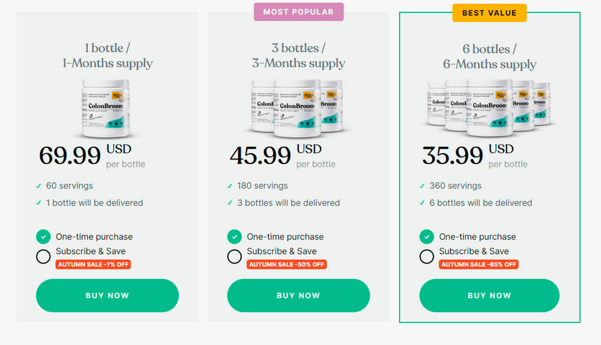This screenshot has height=345, width=601.
Task: Click Buy Now under the 1 bottle plan
Action: coord(108,295)
